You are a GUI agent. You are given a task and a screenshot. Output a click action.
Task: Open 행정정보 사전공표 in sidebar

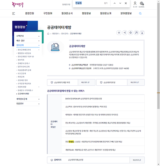24,53
